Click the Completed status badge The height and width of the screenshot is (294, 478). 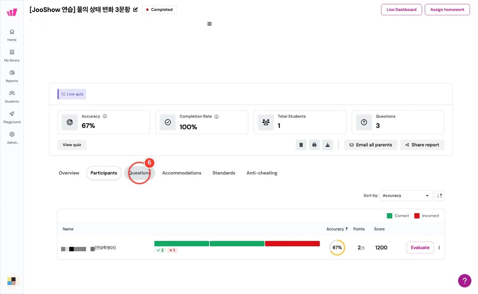(x=159, y=10)
